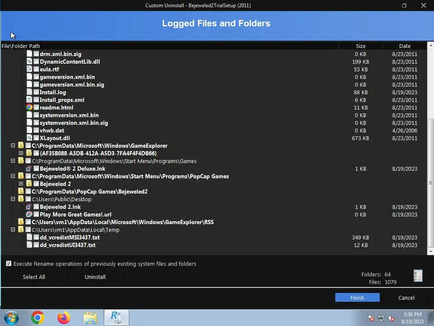Click the Chrome icon beside readme.html
This screenshot has height=326, width=434.
tap(29, 107)
